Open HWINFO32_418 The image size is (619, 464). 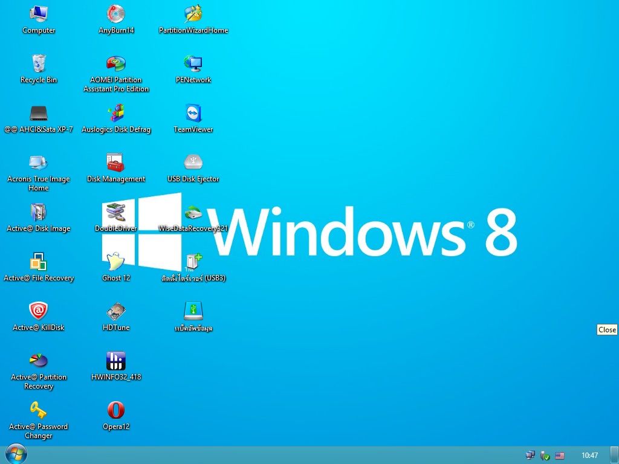tap(115, 360)
